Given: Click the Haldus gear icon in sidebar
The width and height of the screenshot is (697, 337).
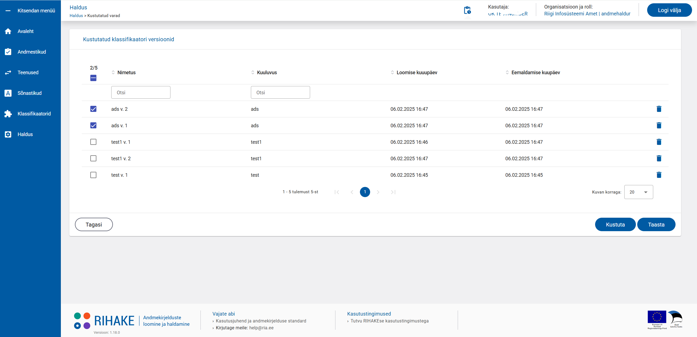Looking at the screenshot, I should [x=8, y=134].
